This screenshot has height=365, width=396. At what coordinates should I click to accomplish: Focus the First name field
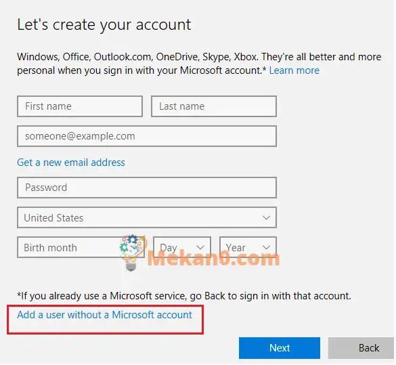tap(80, 106)
